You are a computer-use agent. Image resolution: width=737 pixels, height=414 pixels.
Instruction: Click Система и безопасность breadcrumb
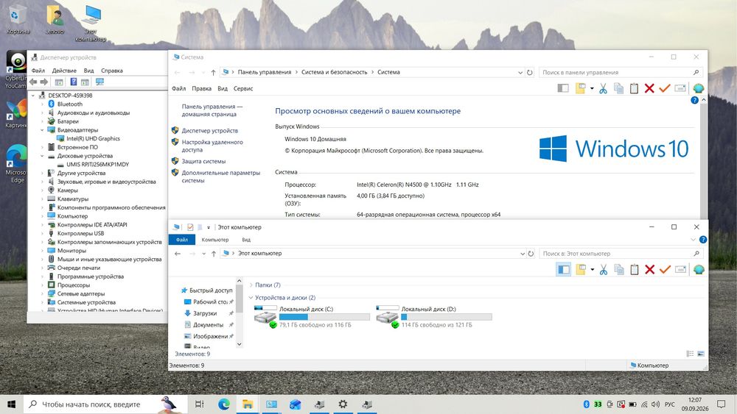tap(334, 72)
